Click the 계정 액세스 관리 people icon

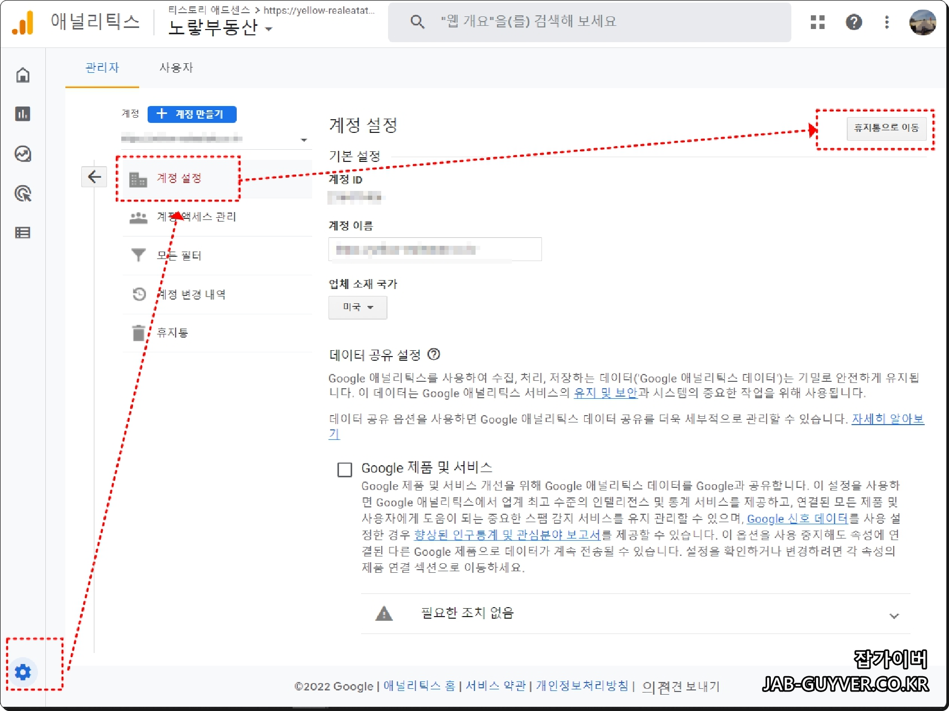tap(138, 217)
